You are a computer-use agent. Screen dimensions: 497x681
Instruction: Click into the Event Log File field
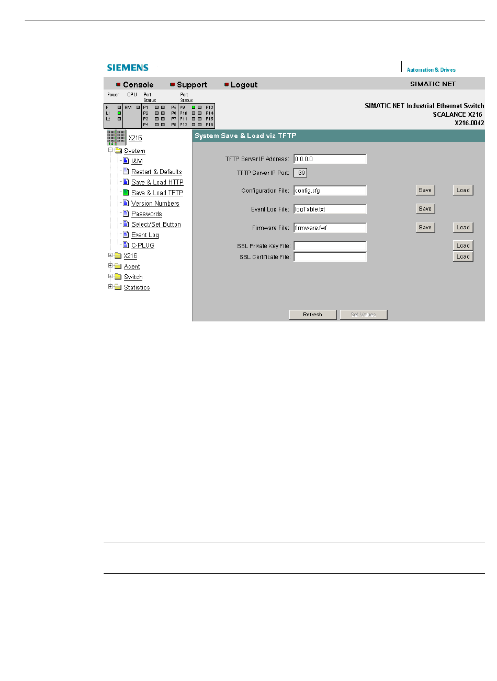330,209
